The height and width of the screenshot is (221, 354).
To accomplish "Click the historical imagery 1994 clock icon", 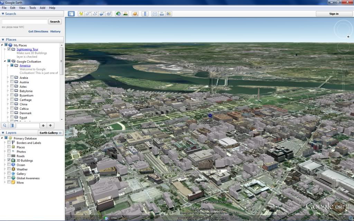I will coord(106,218).
